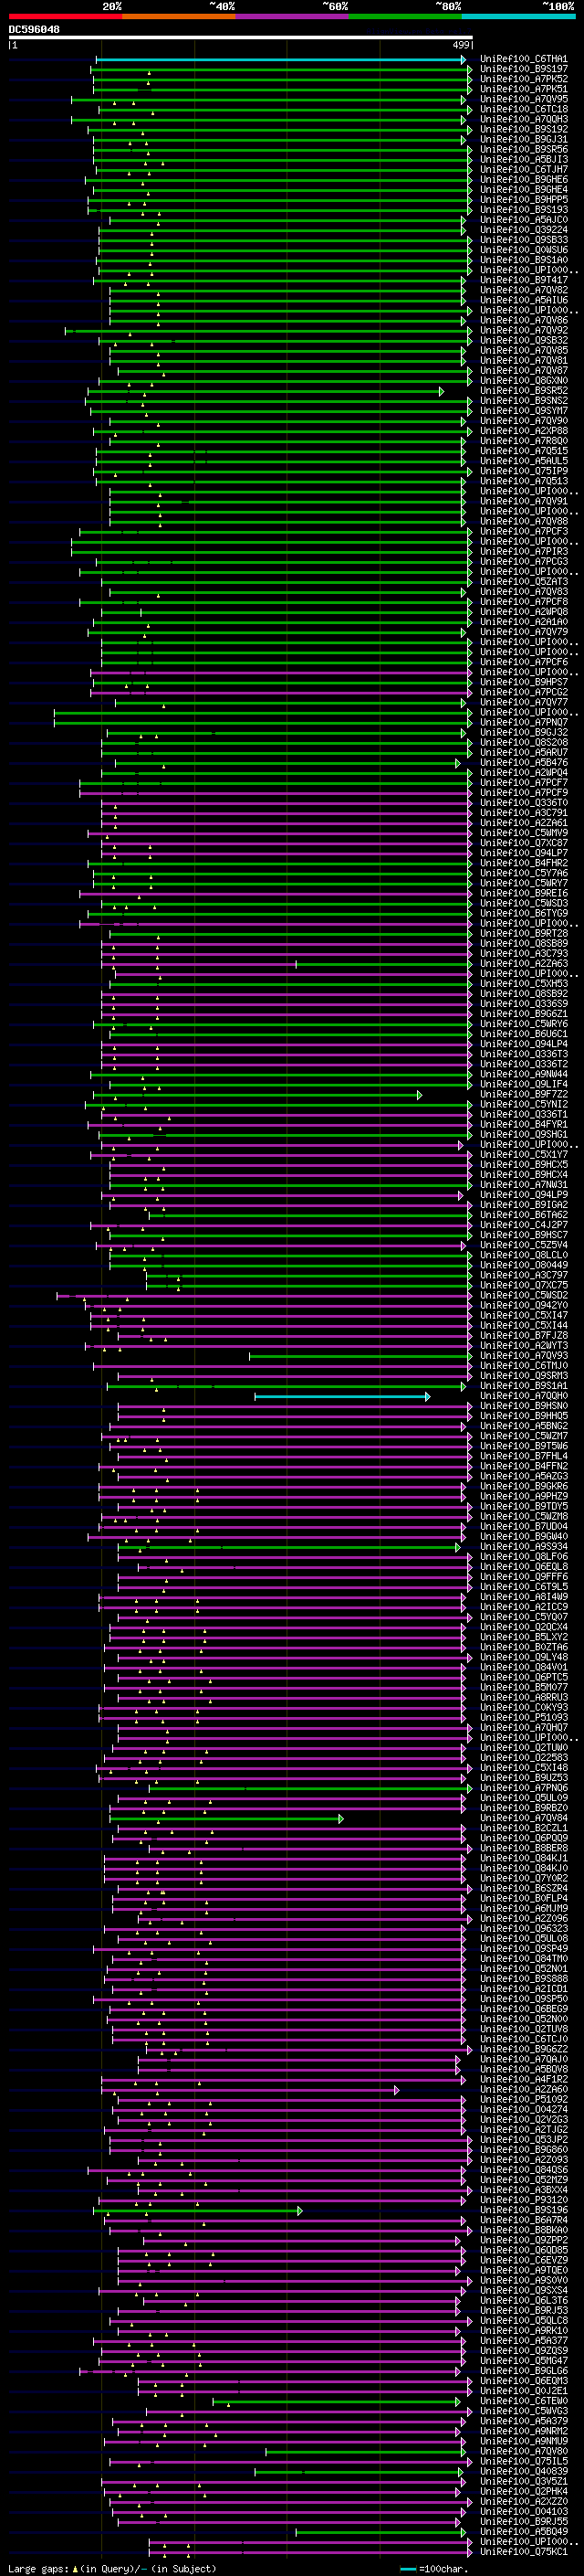Select the UniRef100_B9S1A1 label
Screen dimensions: 584x2576
(523, 1386)
